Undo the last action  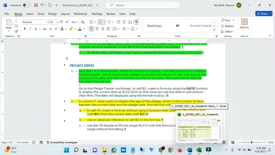[x=42, y=5]
